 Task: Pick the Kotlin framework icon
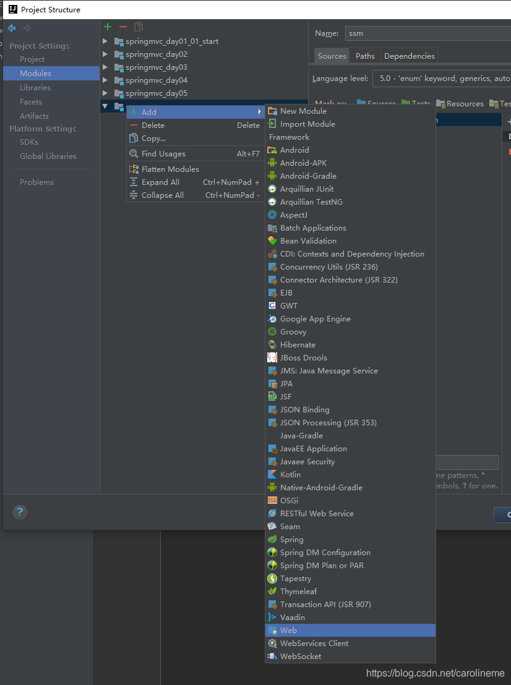click(x=272, y=474)
